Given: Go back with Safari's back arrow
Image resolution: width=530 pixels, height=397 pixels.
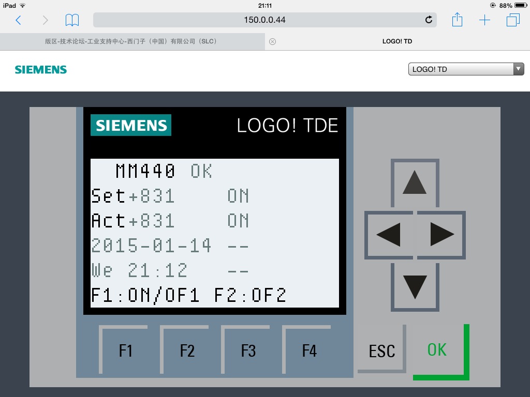Looking at the screenshot, I should [x=18, y=20].
